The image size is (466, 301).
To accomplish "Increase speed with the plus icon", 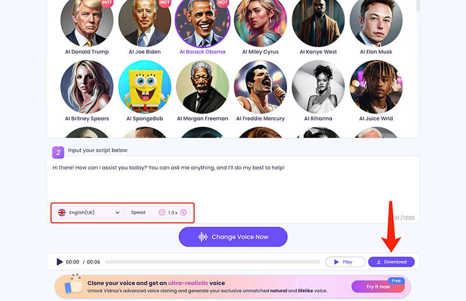I will tap(183, 213).
